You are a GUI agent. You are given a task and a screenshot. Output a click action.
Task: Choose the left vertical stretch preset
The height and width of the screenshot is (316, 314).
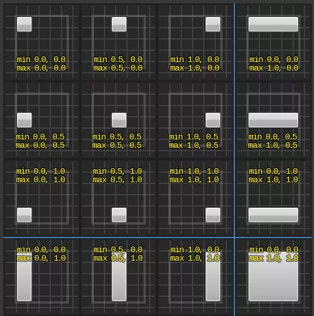coord(42,277)
